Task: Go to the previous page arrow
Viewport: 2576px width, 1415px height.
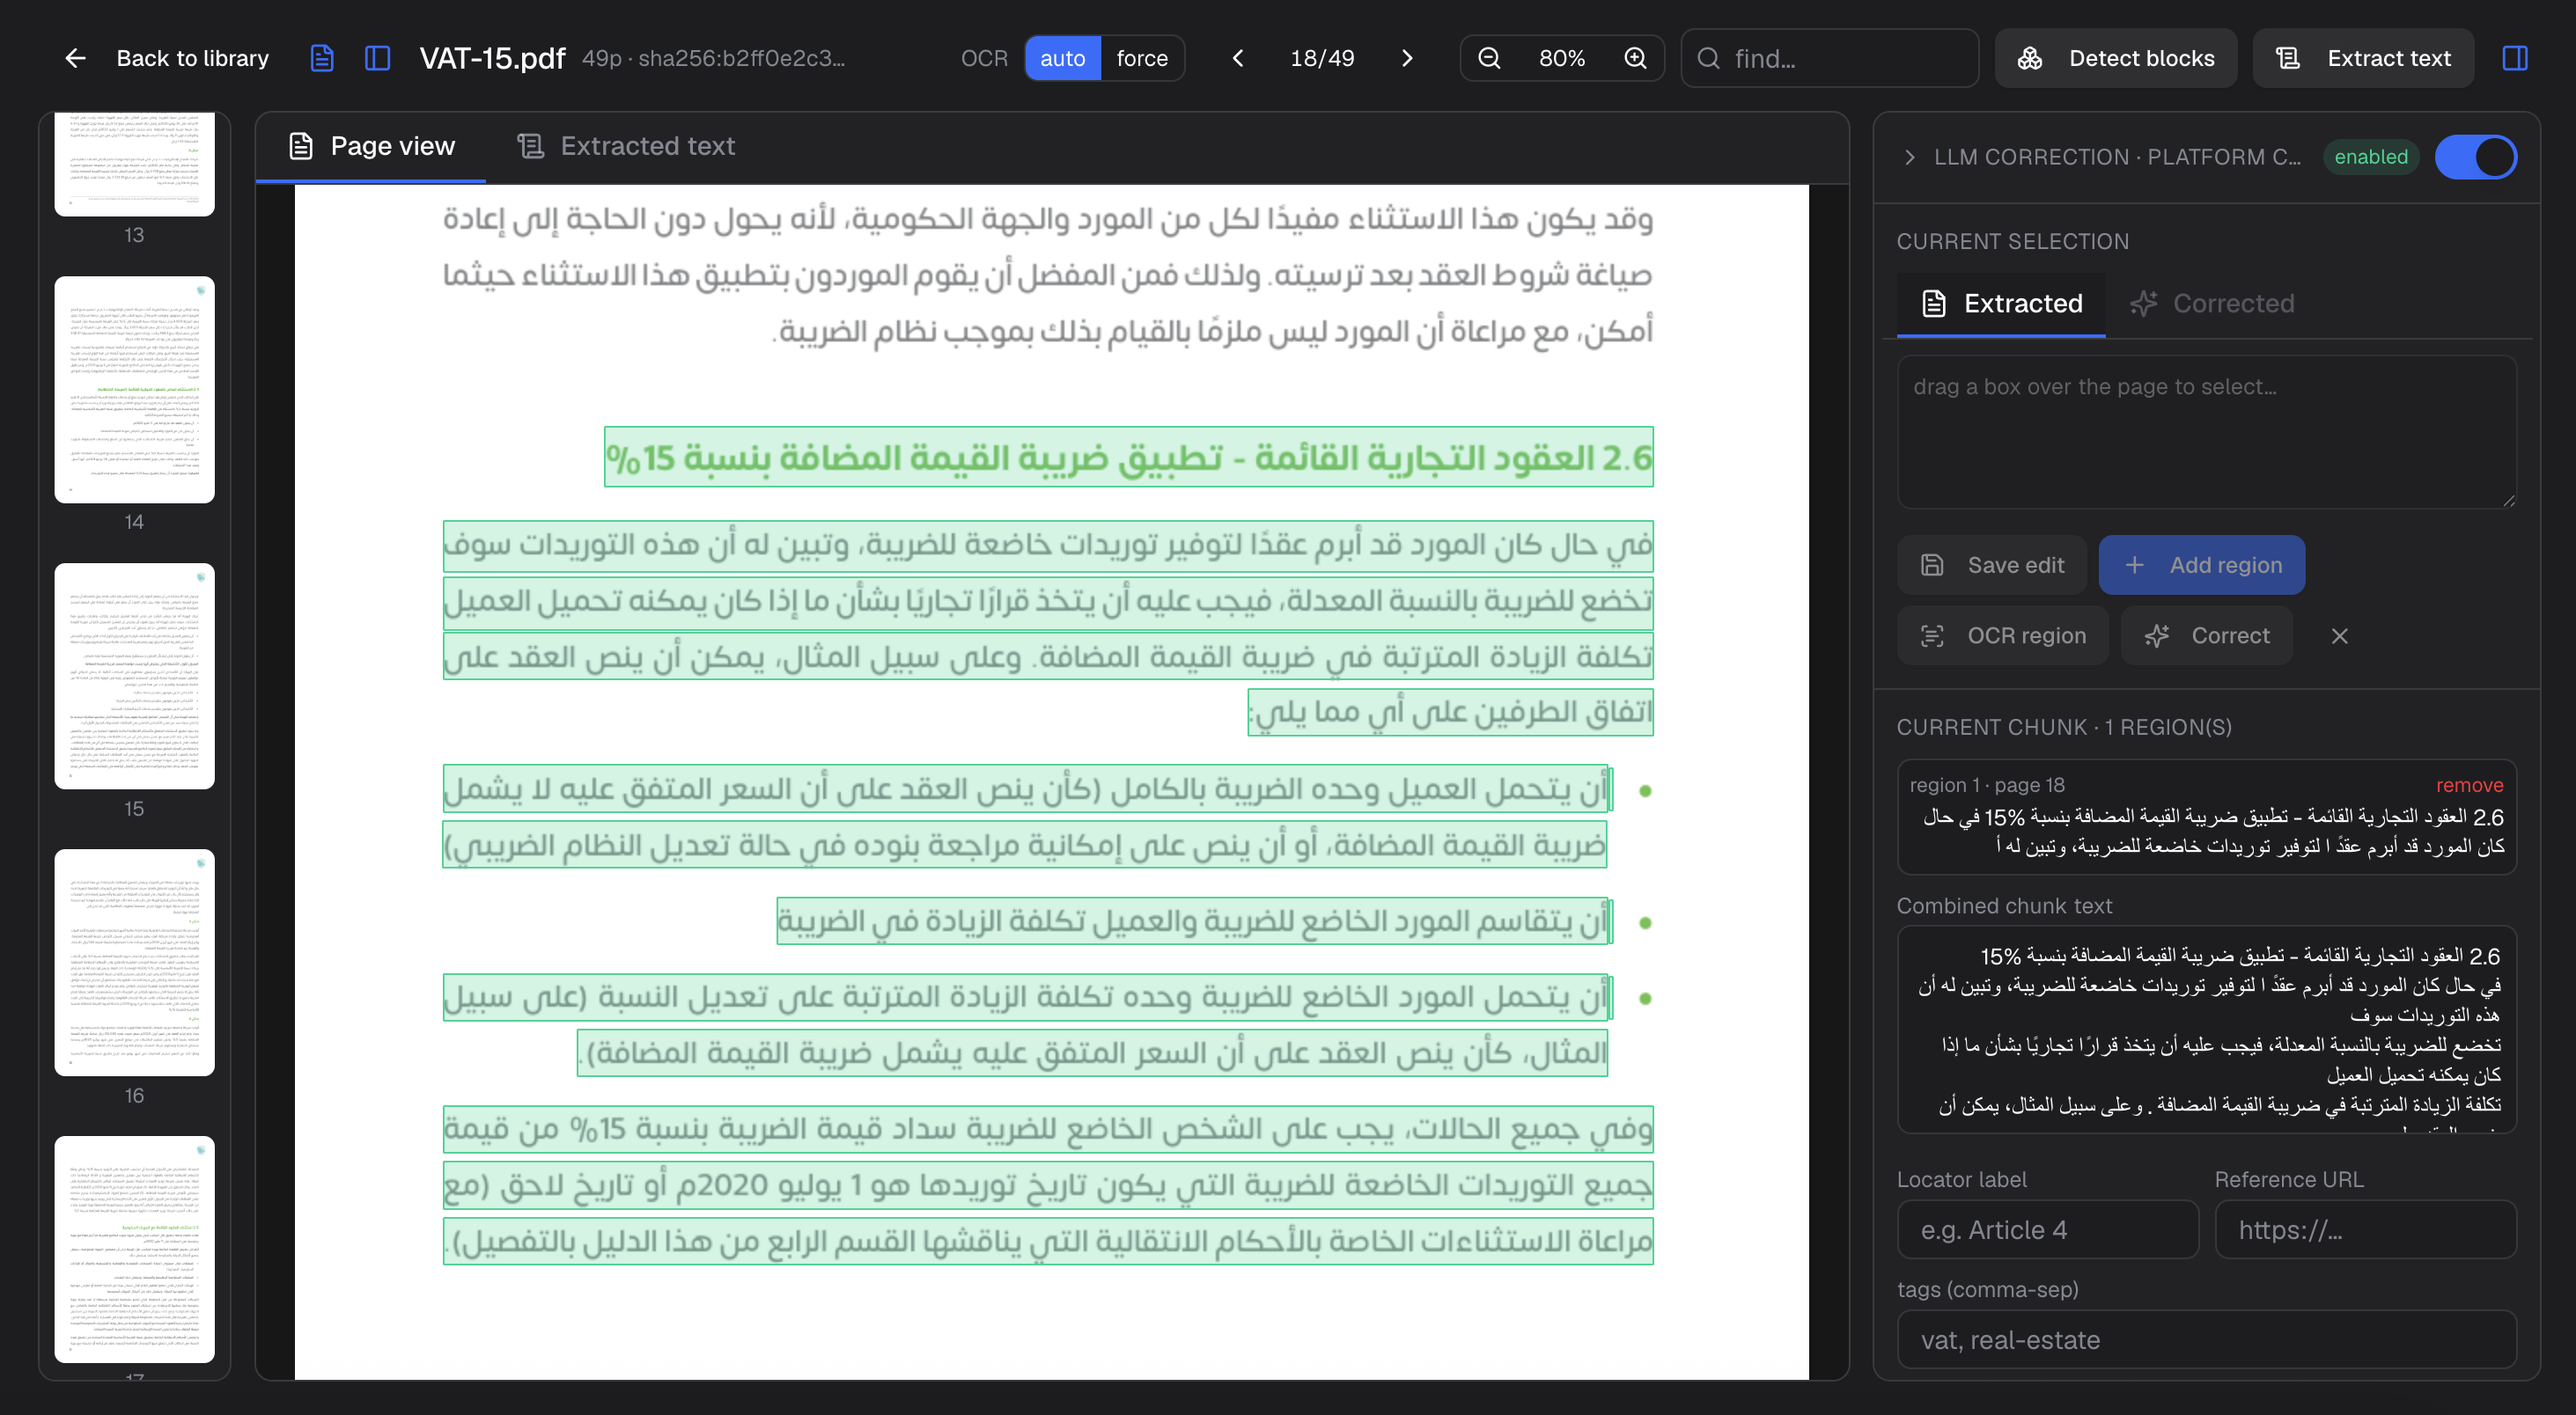Action: [x=1238, y=58]
